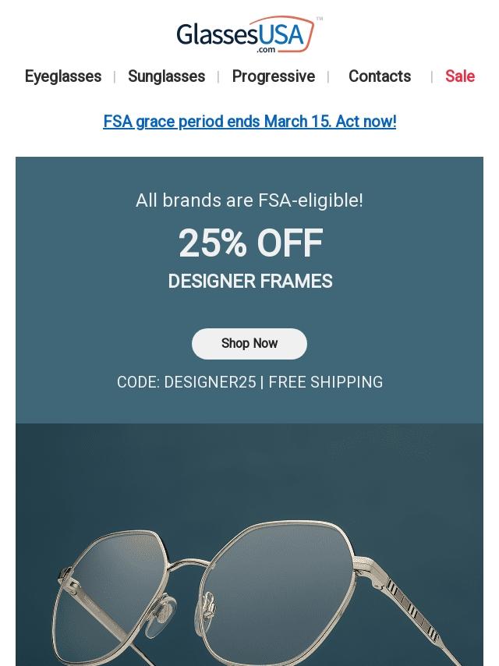Image resolution: width=499 pixels, height=666 pixels.
Task: Select Progressive in the navigation bar
Action: pos(273,76)
